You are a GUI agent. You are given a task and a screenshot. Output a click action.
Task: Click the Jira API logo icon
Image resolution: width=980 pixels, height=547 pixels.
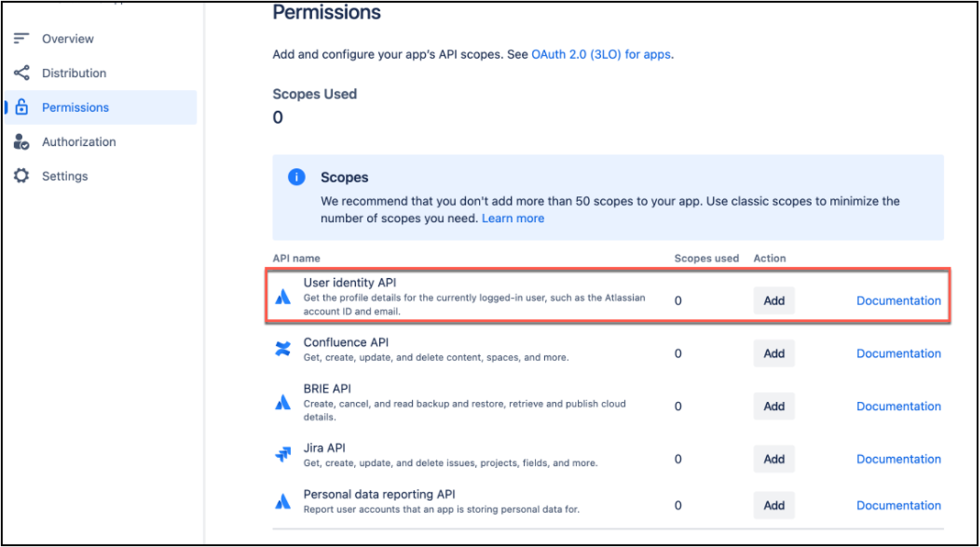(x=283, y=455)
